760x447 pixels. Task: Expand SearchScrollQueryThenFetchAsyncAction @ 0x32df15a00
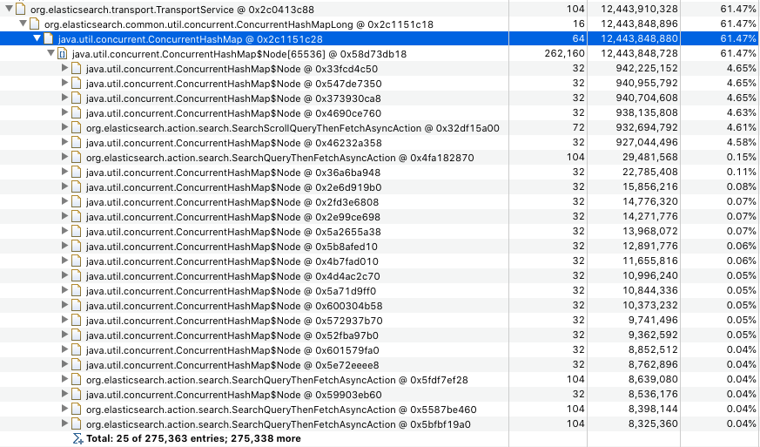(x=64, y=127)
